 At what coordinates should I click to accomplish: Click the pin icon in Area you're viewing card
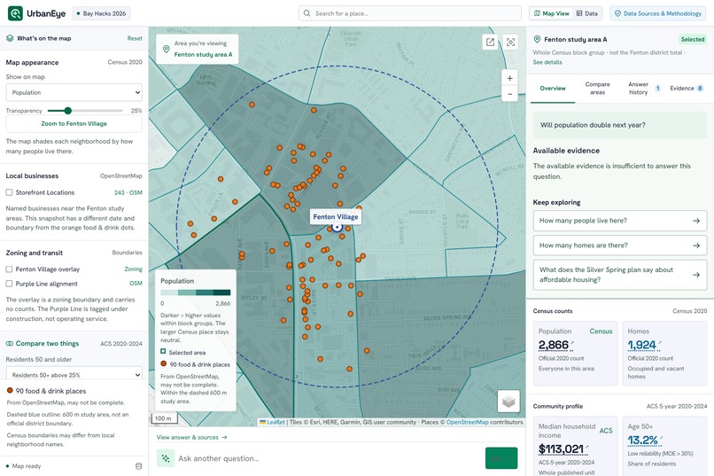167,49
